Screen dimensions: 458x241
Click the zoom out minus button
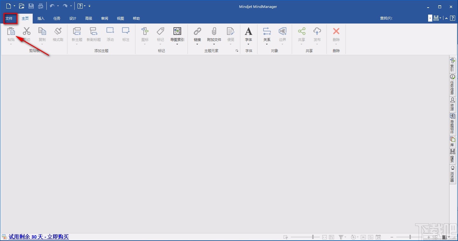[x=392, y=237]
